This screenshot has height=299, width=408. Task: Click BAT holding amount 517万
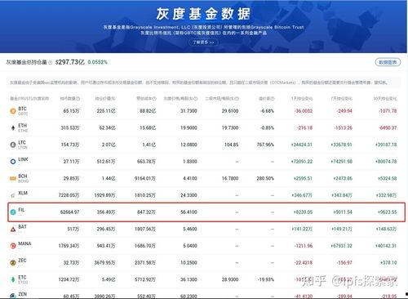73,230
